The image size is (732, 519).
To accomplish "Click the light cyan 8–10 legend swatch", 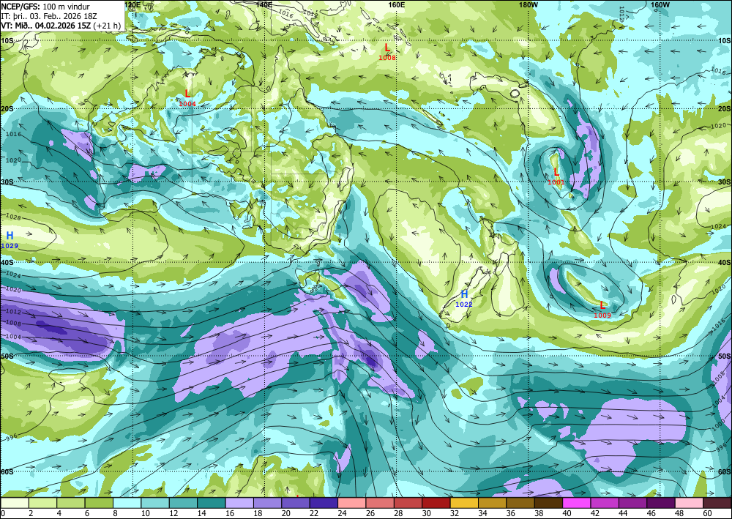I will [127, 503].
